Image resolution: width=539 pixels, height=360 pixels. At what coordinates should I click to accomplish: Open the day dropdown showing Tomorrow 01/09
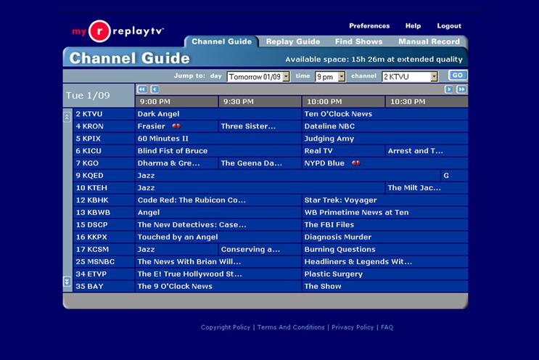pyautogui.click(x=258, y=77)
